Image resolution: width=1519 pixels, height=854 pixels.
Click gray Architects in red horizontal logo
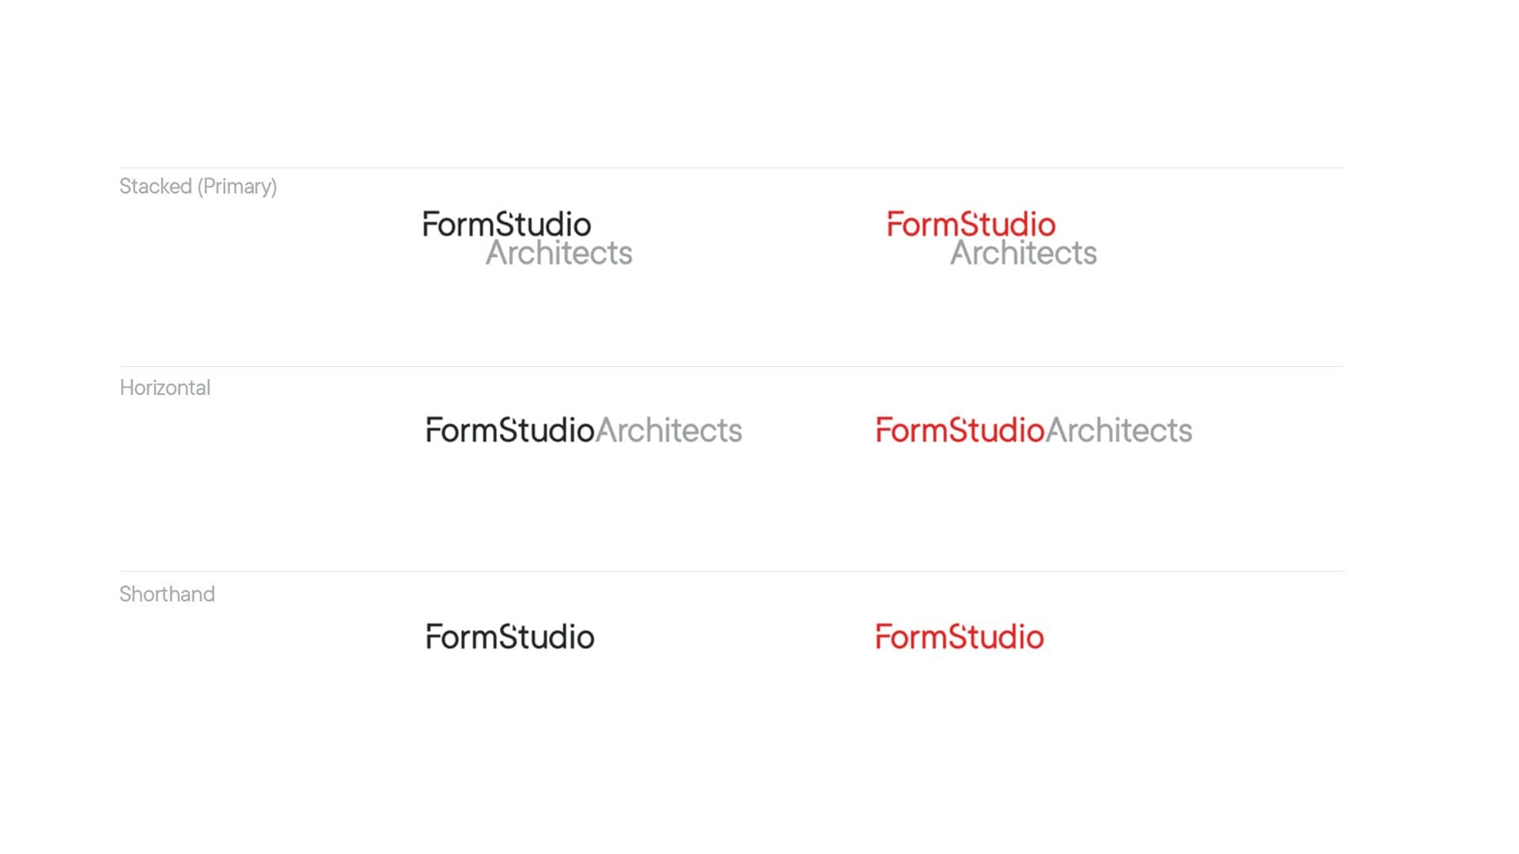click(1119, 429)
